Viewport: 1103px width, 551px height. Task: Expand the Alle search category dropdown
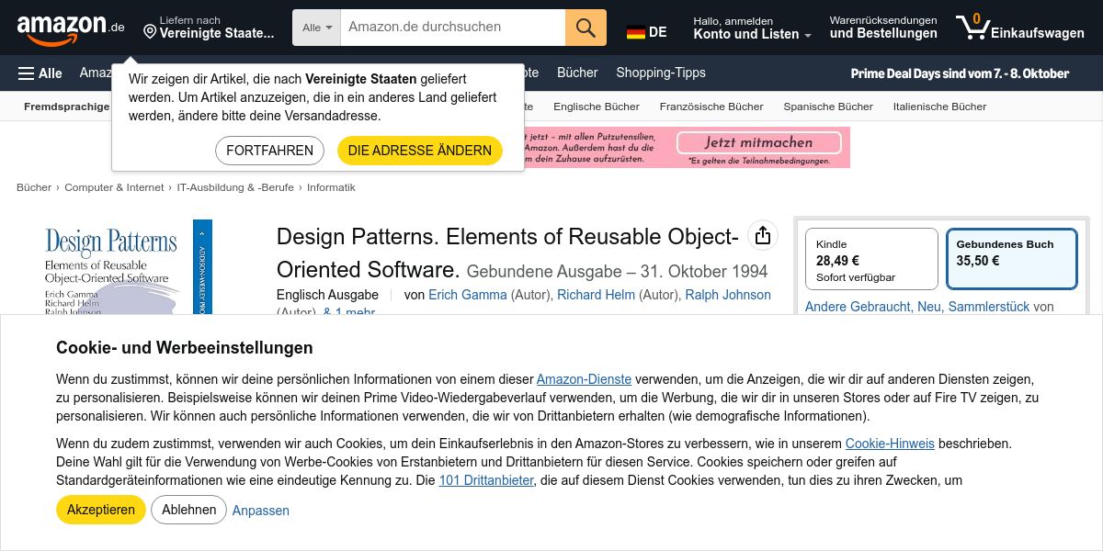coord(316,28)
